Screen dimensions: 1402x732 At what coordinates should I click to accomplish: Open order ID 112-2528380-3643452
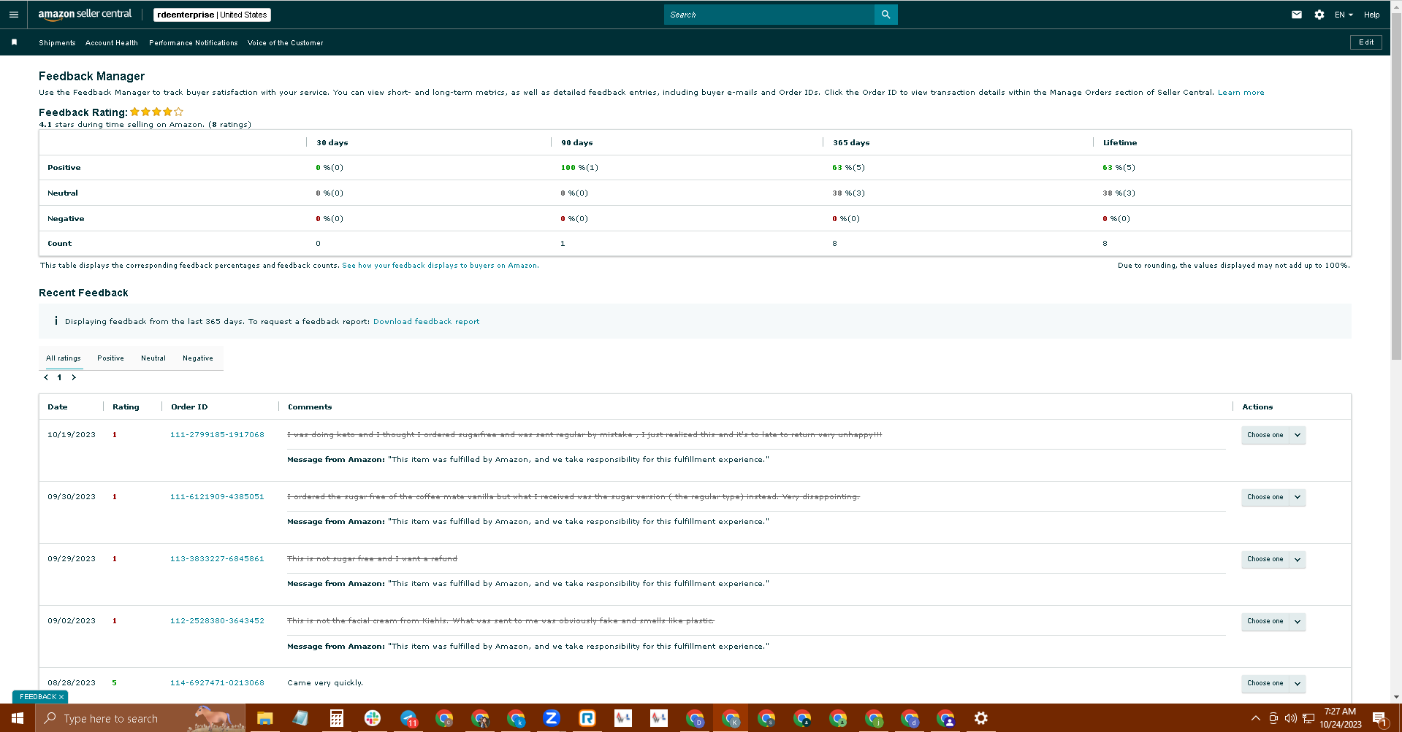[217, 621]
